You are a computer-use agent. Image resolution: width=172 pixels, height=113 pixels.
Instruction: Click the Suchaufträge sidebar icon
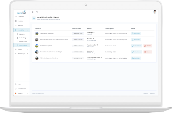coord(18,38)
